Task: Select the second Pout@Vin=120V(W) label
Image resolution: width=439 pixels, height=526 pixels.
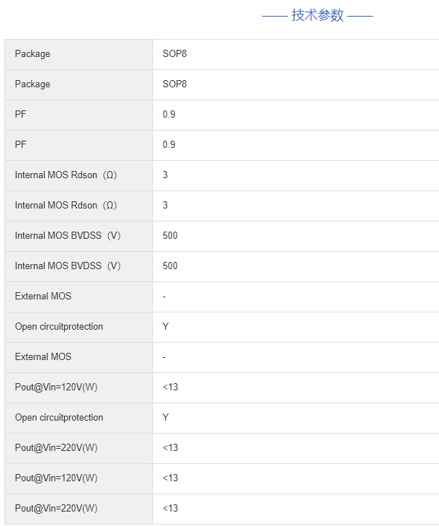Action: coord(56,478)
